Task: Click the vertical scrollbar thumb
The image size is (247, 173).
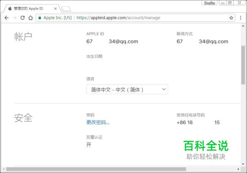Action: coord(243,65)
